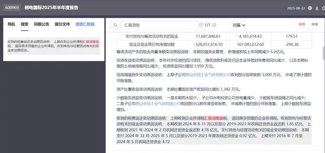Click the 2025-08-22 date text

click(296, 8)
